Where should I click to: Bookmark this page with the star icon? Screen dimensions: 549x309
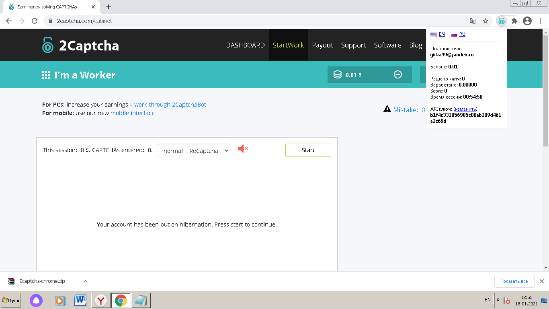tap(485, 21)
